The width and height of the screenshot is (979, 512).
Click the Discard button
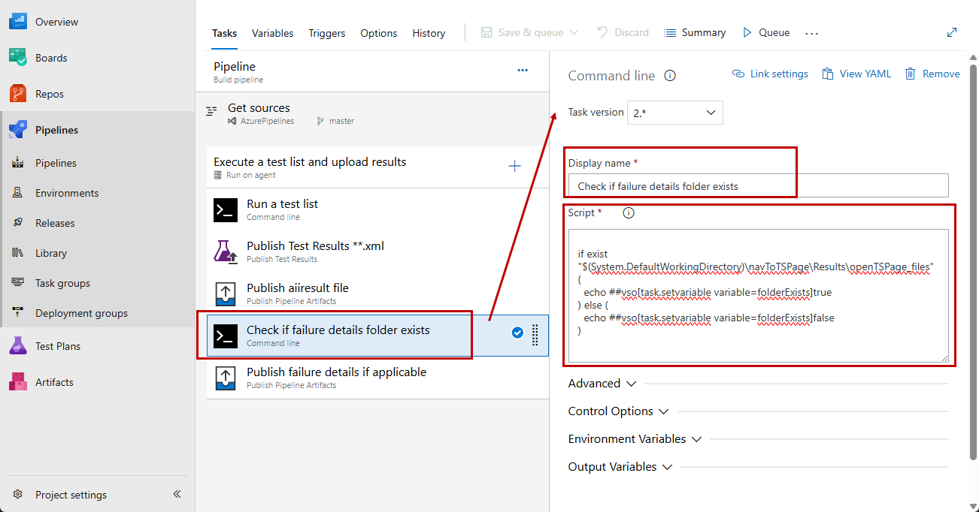623,32
